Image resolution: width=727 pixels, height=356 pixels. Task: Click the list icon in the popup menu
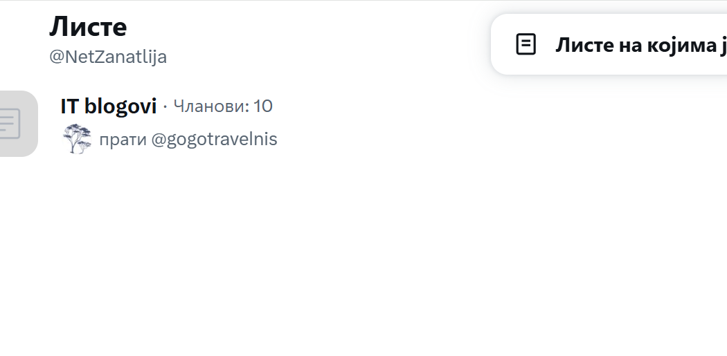(526, 45)
